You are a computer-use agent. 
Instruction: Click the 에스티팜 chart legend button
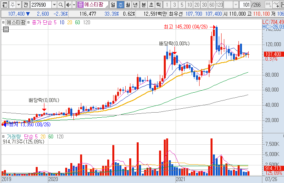pos(16,23)
